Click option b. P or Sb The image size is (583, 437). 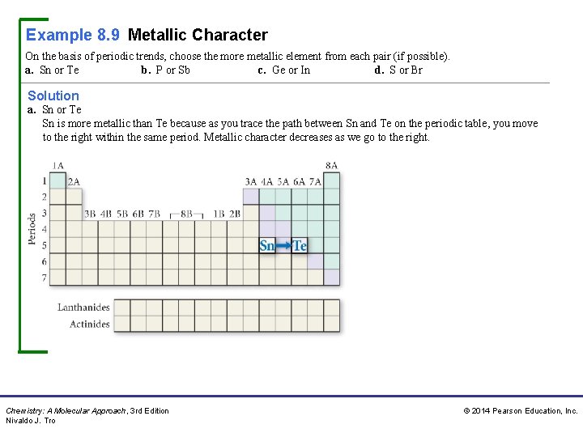pos(165,70)
